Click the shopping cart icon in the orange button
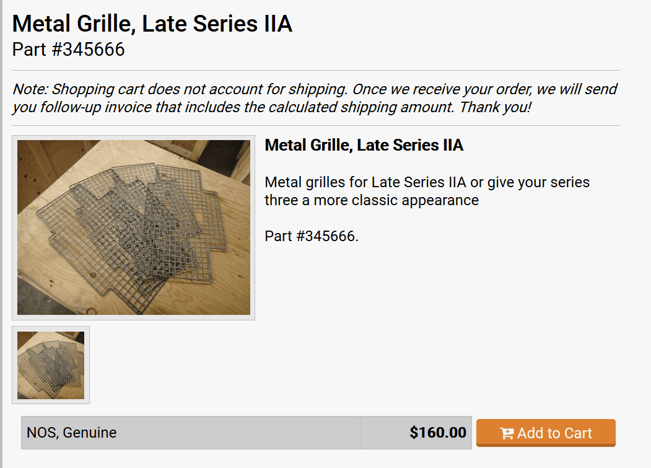 click(x=507, y=433)
